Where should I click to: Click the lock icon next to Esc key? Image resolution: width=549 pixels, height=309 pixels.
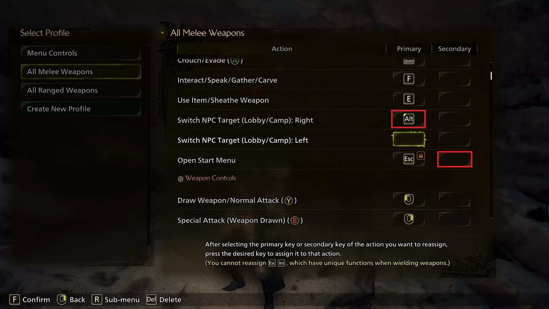(421, 156)
